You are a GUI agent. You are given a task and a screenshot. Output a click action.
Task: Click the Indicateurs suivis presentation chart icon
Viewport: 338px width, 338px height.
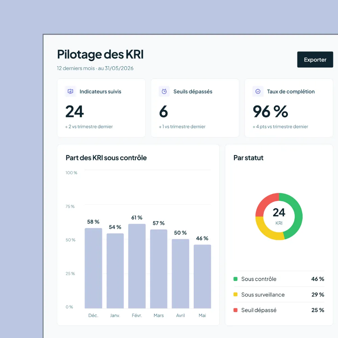pyautogui.click(x=71, y=91)
